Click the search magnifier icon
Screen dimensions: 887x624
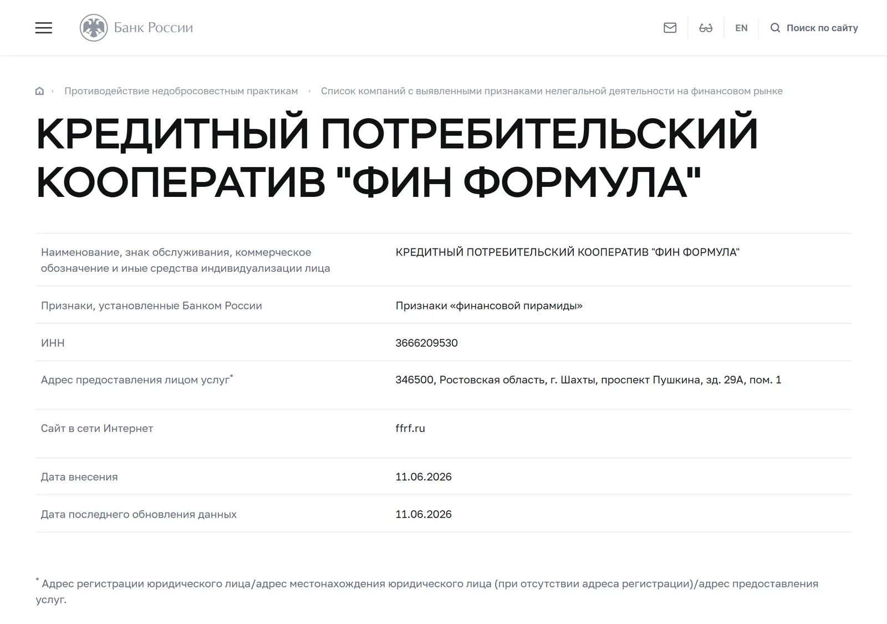click(775, 28)
